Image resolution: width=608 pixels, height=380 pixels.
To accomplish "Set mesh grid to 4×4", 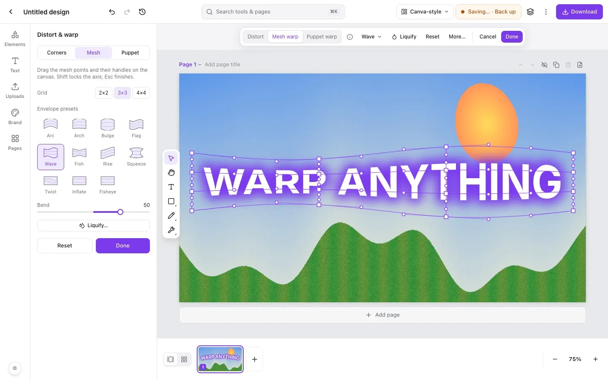I will (141, 93).
